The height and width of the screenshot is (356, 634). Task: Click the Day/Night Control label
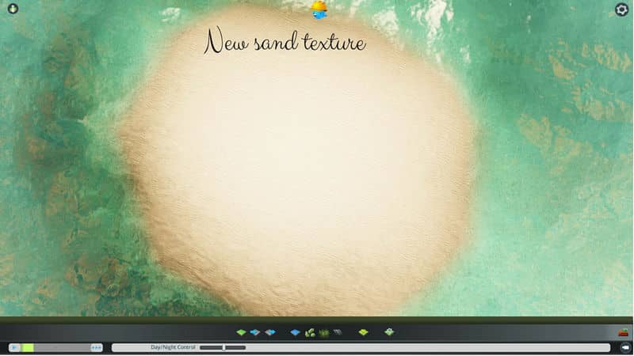pos(173,347)
